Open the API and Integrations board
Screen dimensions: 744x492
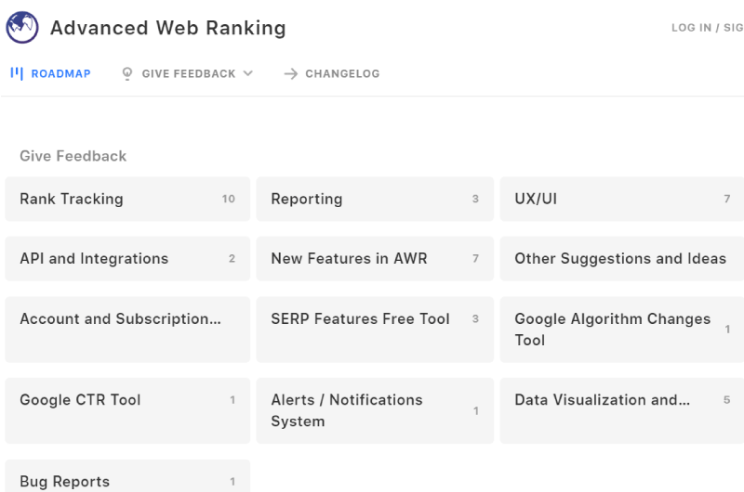[x=127, y=259]
